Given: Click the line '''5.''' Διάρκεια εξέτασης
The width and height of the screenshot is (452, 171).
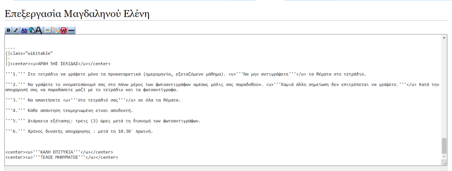Looking at the screenshot, I should [103, 121].
